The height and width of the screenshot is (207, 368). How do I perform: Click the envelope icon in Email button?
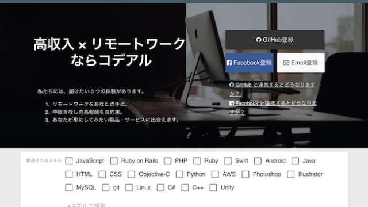point(286,63)
